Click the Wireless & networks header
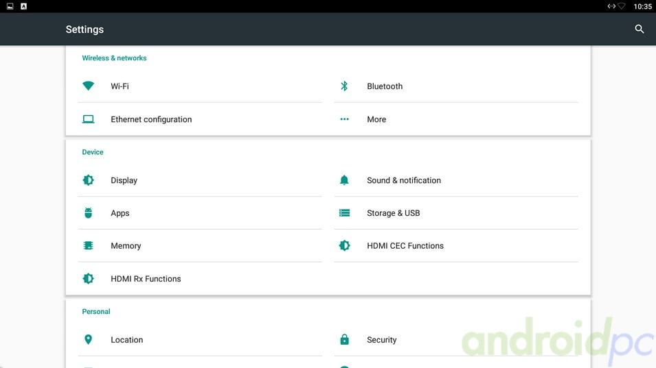The height and width of the screenshot is (368, 656). pos(114,58)
